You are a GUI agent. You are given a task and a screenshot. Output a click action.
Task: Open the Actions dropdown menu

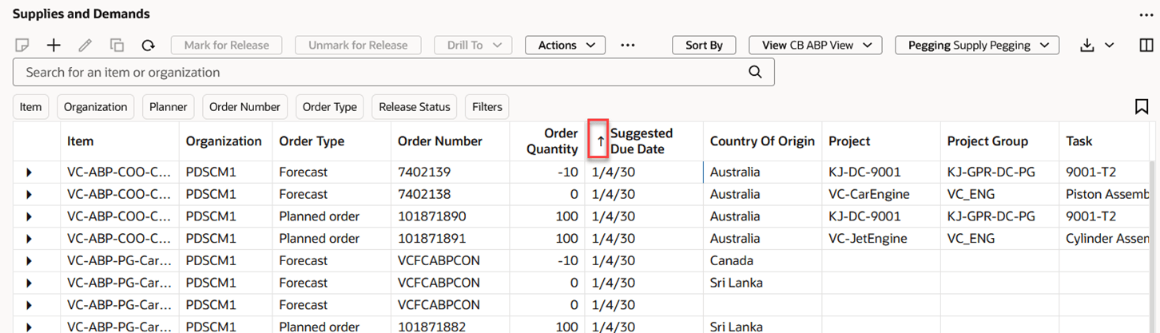tap(565, 46)
